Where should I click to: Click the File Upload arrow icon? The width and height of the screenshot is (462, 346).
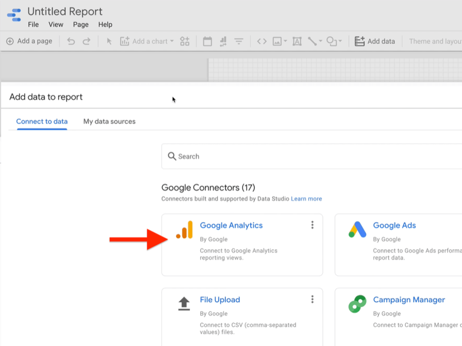(184, 304)
